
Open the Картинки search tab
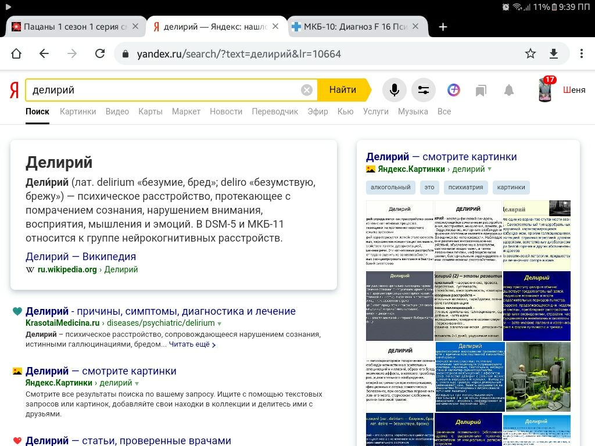click(x=78, y=111)
